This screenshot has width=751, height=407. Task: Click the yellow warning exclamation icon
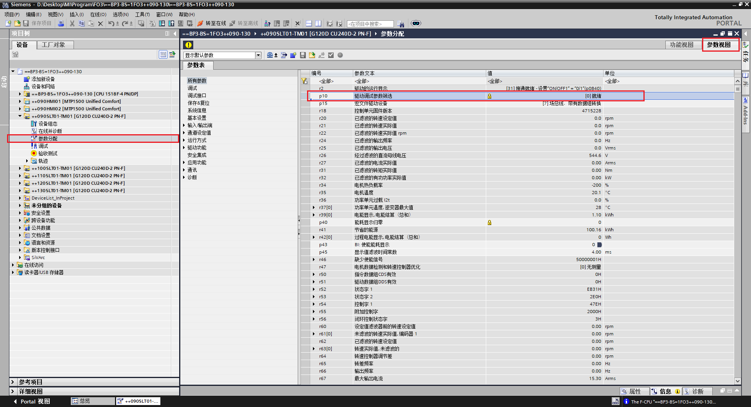pyautogui.click(x=189, y=45)
